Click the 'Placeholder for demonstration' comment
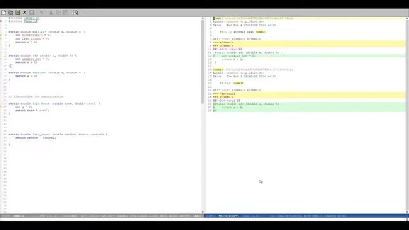This screenshot has height=230, width=409. (36, 96)
